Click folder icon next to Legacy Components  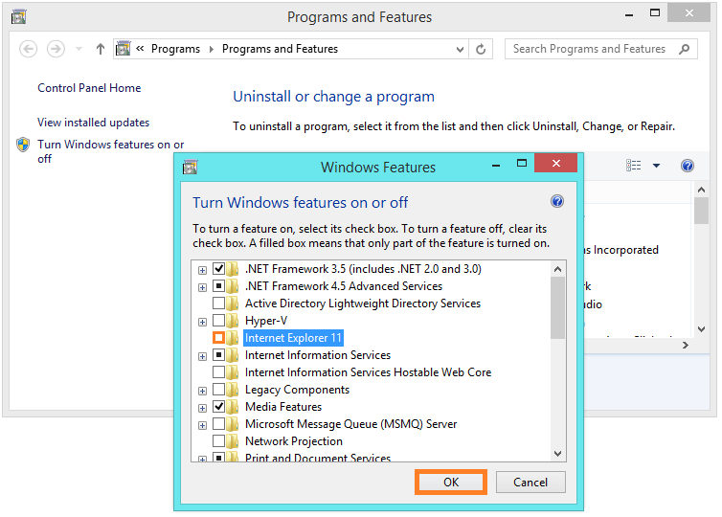(x=233, y=390)
